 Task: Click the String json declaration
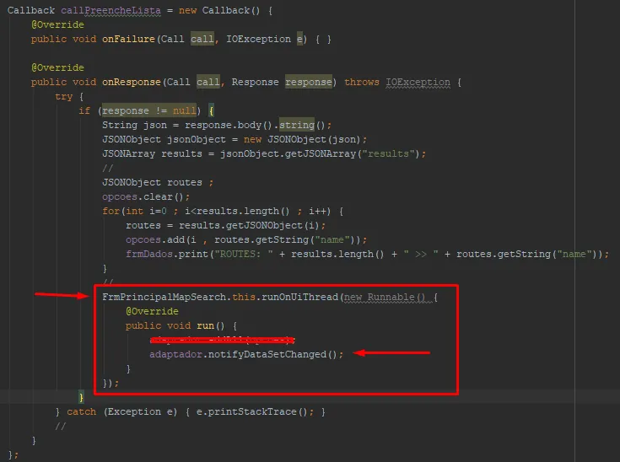pos(135,125)
